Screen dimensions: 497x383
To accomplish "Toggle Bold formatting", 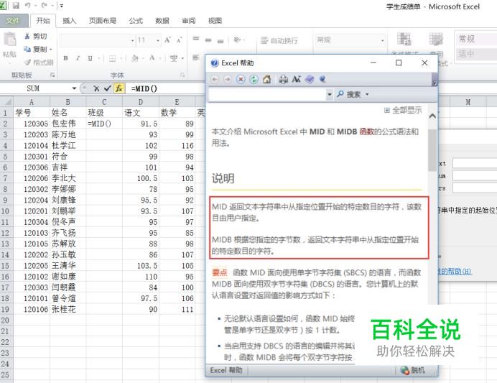I will pyautogui.click(x=65, y=58).
